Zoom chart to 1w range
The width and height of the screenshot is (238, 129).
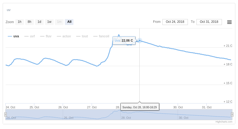coord(49,22)
